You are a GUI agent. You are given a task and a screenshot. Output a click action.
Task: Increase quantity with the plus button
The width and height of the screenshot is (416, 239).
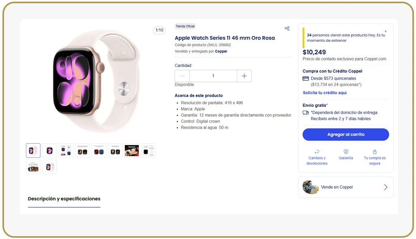click(244, 76)
